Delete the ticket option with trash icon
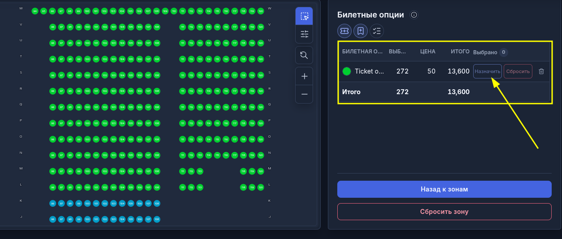 point(541,71)
